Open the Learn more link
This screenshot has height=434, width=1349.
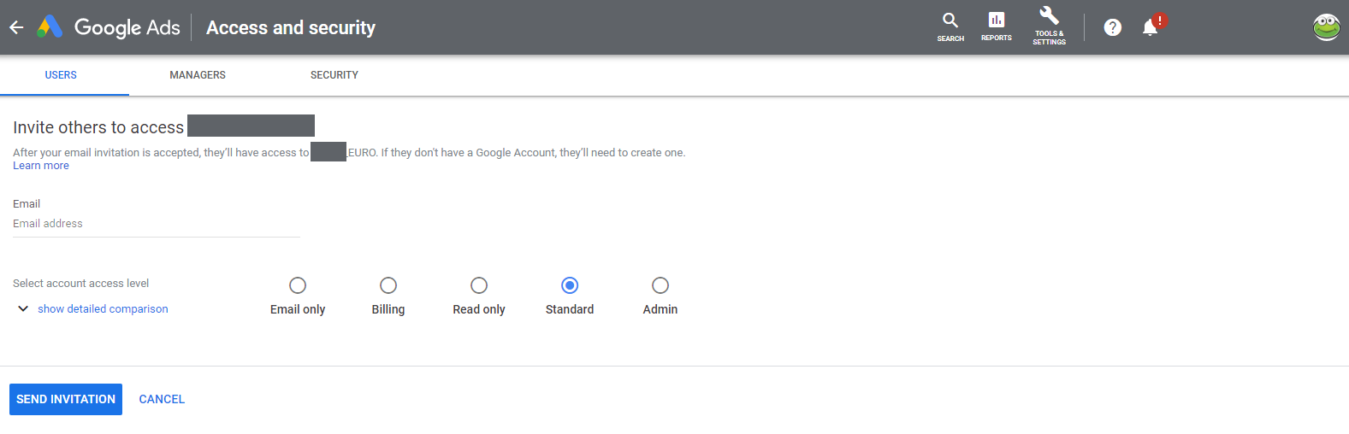tap(41, 166)
